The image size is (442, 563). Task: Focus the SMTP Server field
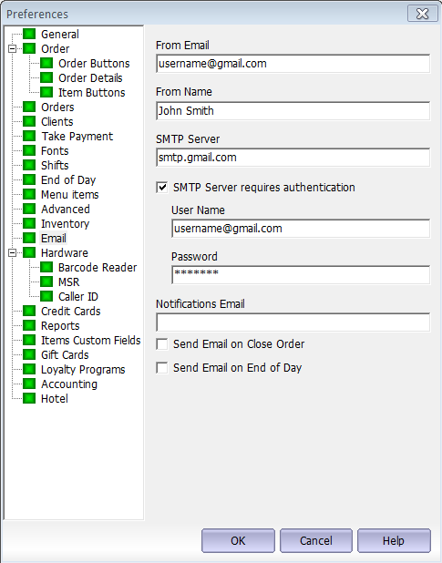[293, 158]
